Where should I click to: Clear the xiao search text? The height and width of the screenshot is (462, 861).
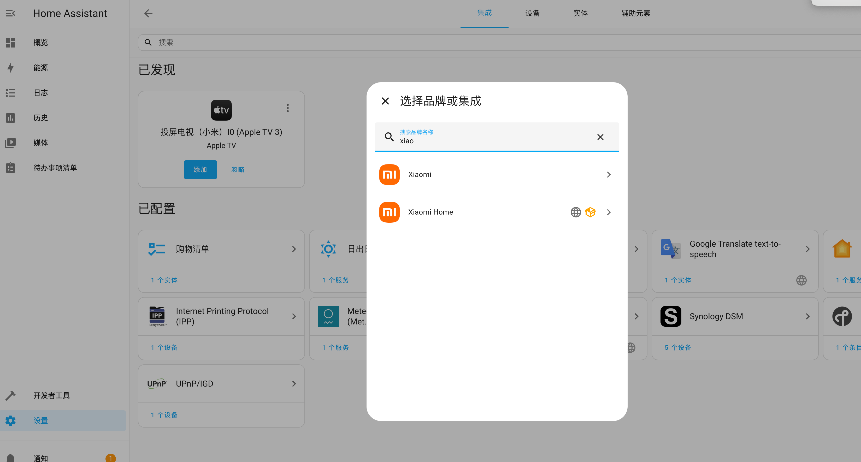click(600, 137)
